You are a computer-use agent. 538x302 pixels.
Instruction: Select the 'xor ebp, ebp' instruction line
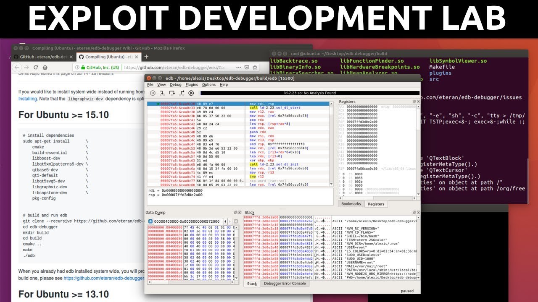pos(237,160)
